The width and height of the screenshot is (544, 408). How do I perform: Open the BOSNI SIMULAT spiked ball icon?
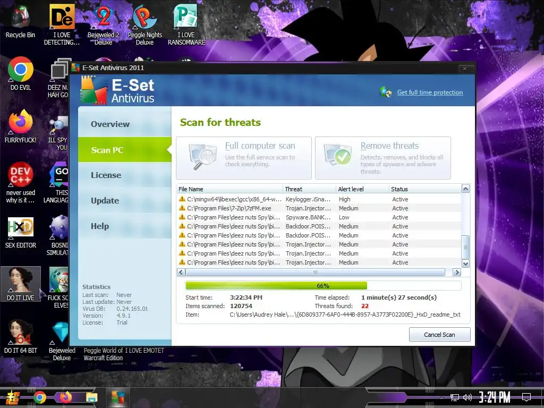(x=59, y=235)
